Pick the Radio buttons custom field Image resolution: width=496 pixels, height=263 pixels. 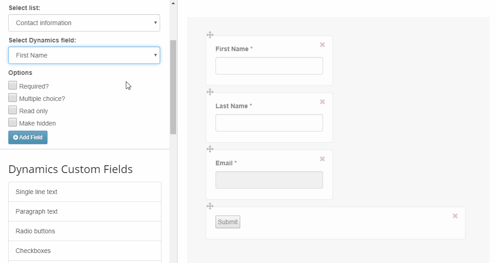pos(85,231)
